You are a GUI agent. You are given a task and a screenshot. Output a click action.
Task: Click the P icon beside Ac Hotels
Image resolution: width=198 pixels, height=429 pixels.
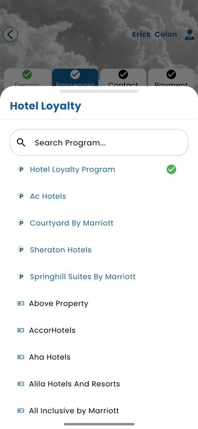point(20,196)
